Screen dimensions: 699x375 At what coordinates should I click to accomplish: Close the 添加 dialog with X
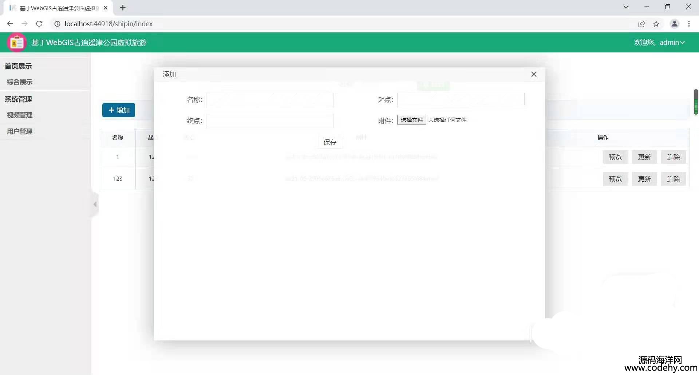tap(534, 74)
